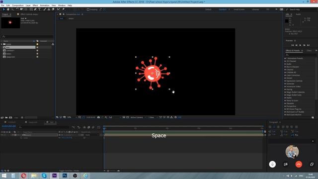Viewport: 318px width, 179px height.
Task: Select the Pan Behind anchor point tool
Action: (26, 9)
